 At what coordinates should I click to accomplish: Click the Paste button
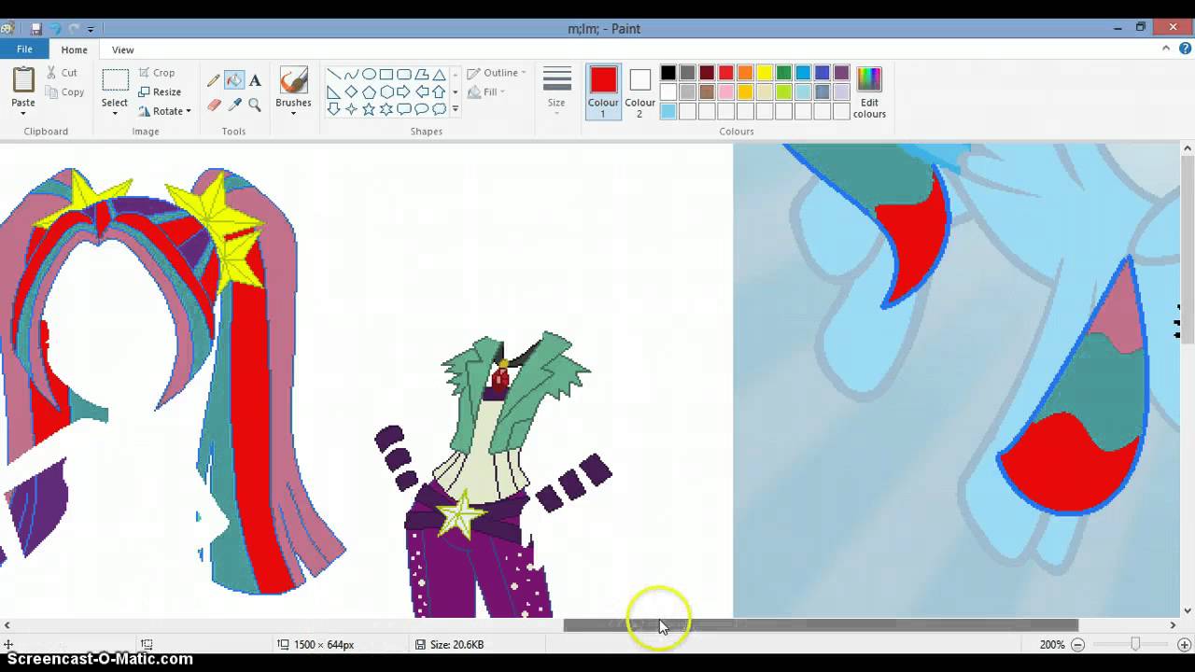pos(23,91)
